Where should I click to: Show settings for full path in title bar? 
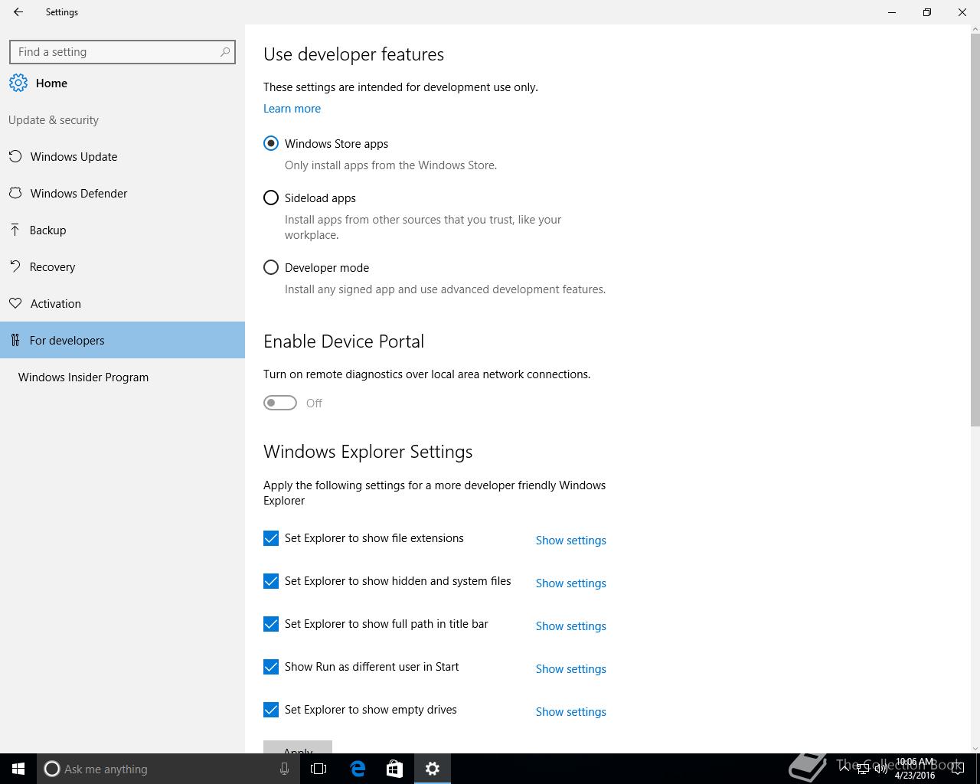(x=570, y=626)
